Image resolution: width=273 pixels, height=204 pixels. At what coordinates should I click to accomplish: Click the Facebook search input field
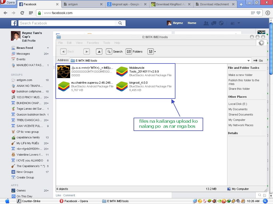click(67, 23)
